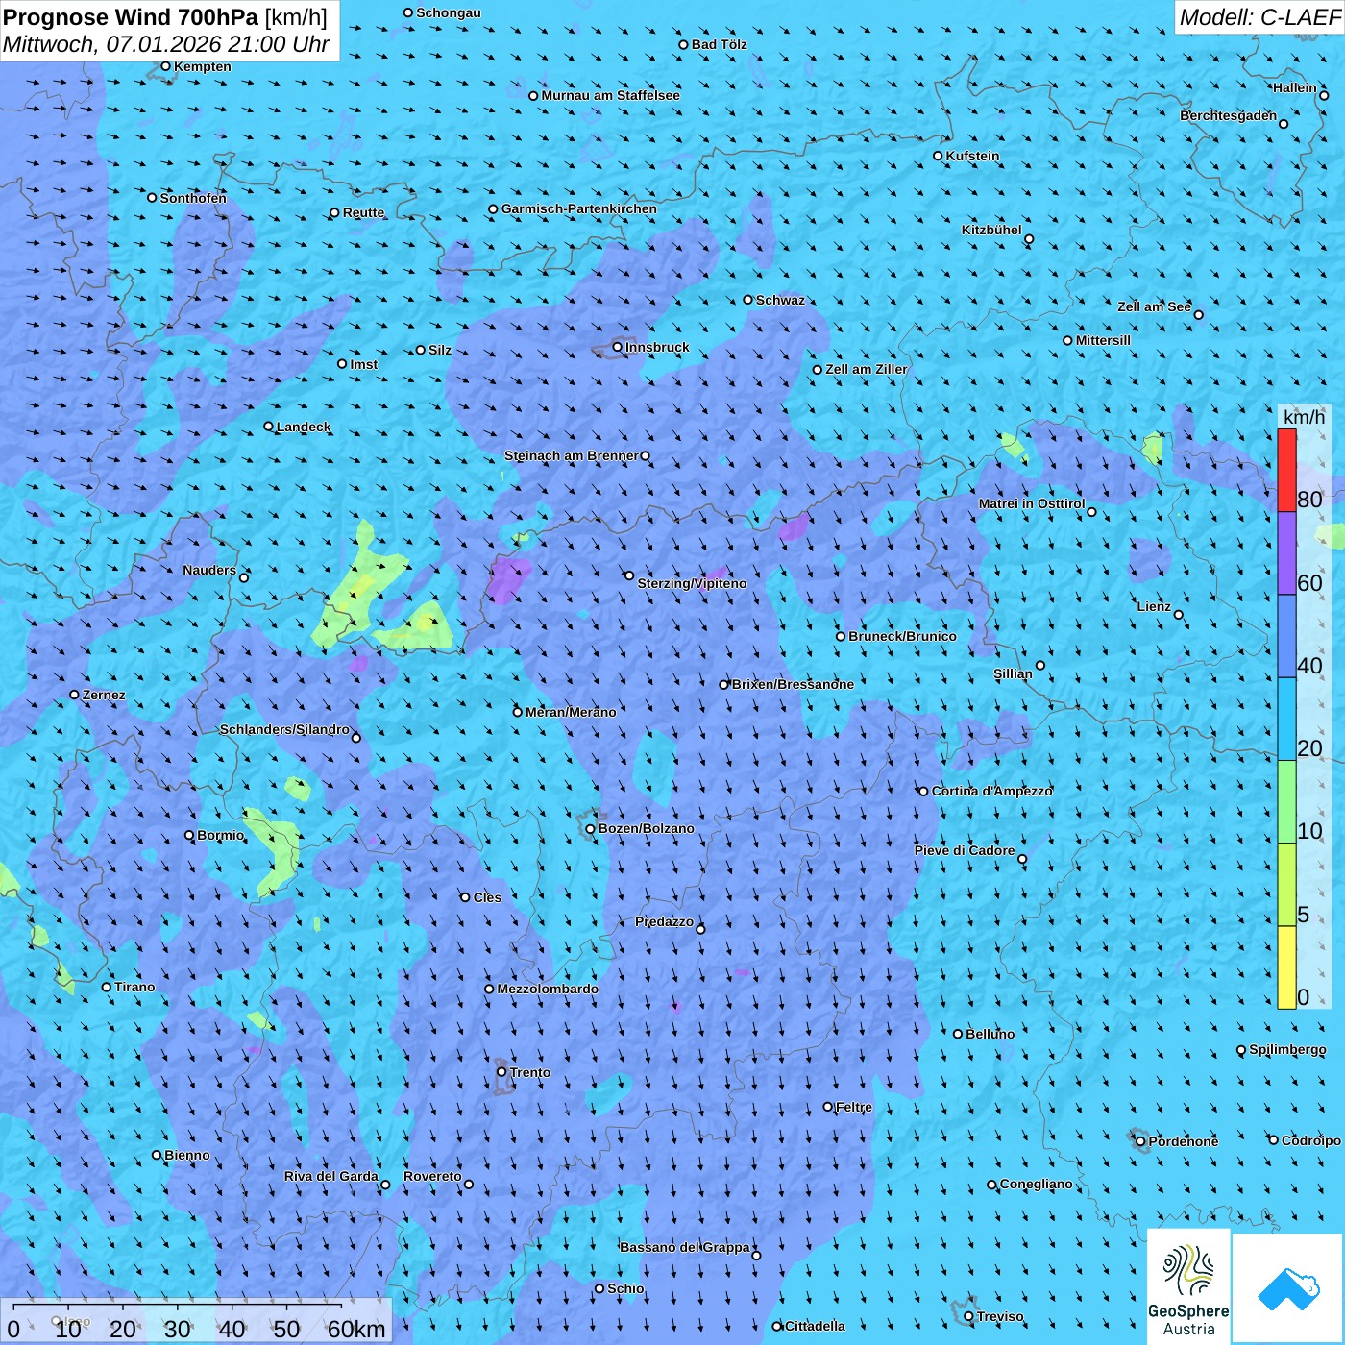Select the Riva del Garda label
The height and width of the screenshot is (1345, 1345).
pyautogui.click(x=331, y=1176)
